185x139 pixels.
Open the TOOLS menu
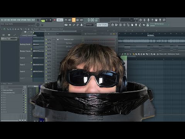pos(29,20)
